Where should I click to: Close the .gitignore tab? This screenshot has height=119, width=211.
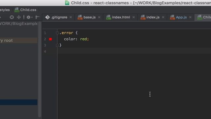tap(71, 17)
